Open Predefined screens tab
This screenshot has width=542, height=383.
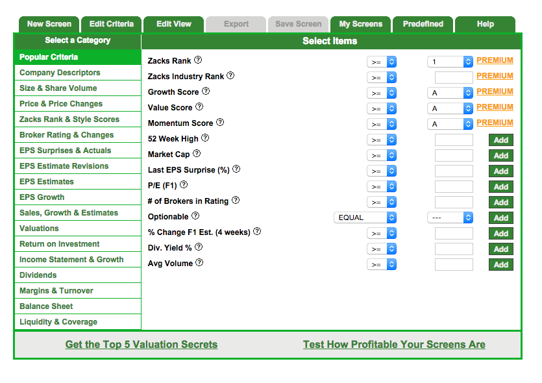pyautogui.click(x=423, y=24)
